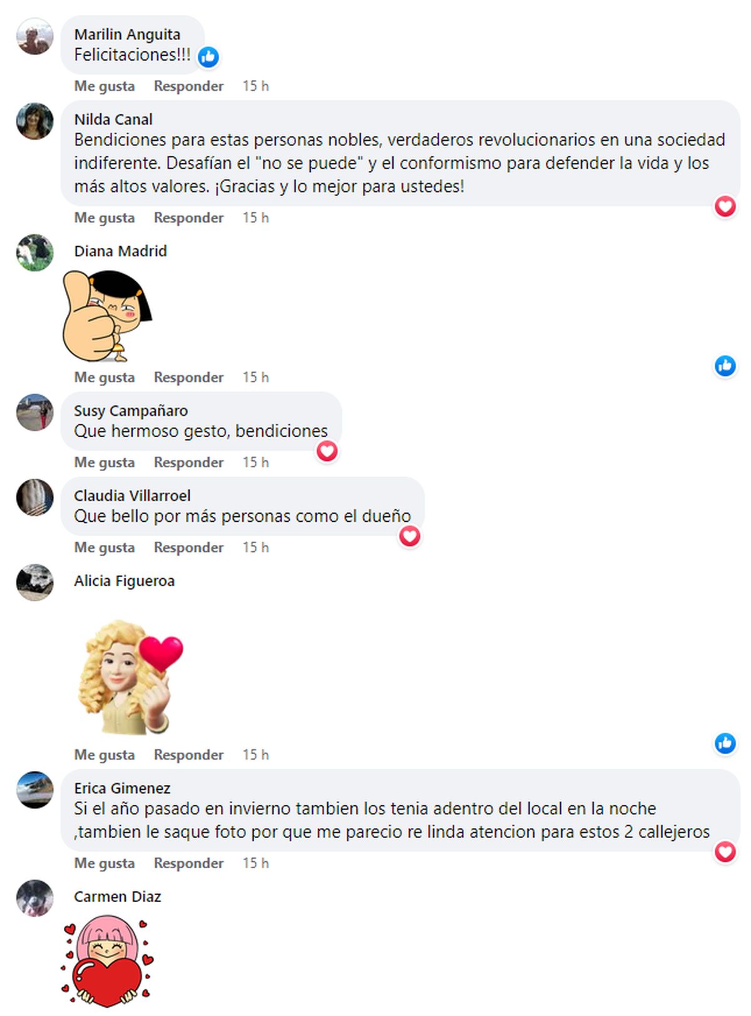Viewport: 751px width, 1016px height.
Task: Click Alicia Figueroa's heart avatar sticker
Action: pos(131,677)
